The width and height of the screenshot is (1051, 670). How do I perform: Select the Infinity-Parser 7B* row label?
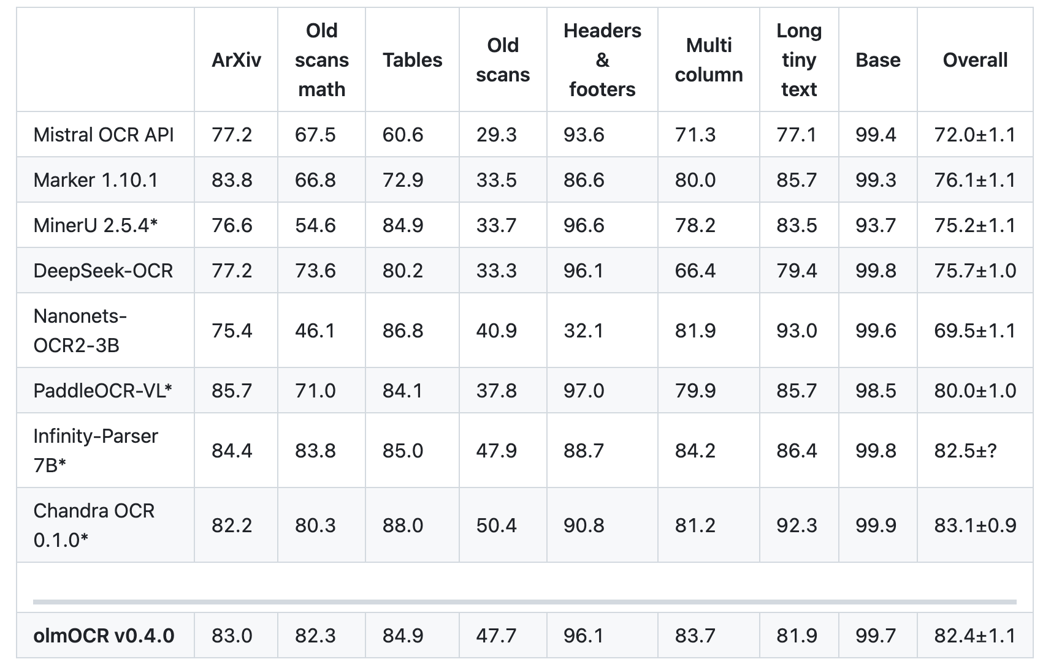[x=96, y=451]
